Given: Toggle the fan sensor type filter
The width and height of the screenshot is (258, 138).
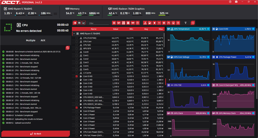Looking at the screenshot, I should coord(164,23).
